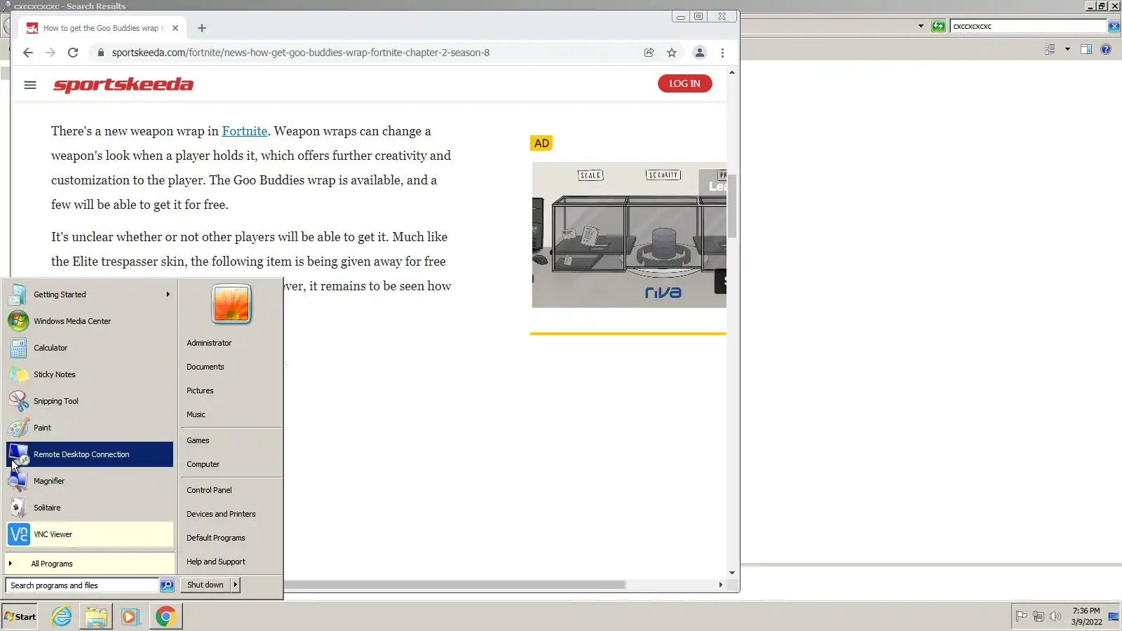The width and height of the screenshot is (1122, 631).
Task: Click the riva advertisement image
Action: coord(629,235)
